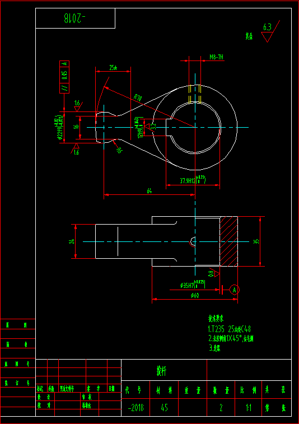The image size is (299, 424).
Task: Click the R6 fillet radius label
Action: tap(118, 150)
